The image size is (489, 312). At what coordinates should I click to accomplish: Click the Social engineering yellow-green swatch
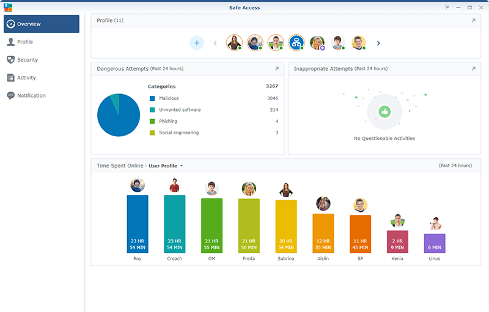(152, 133)
